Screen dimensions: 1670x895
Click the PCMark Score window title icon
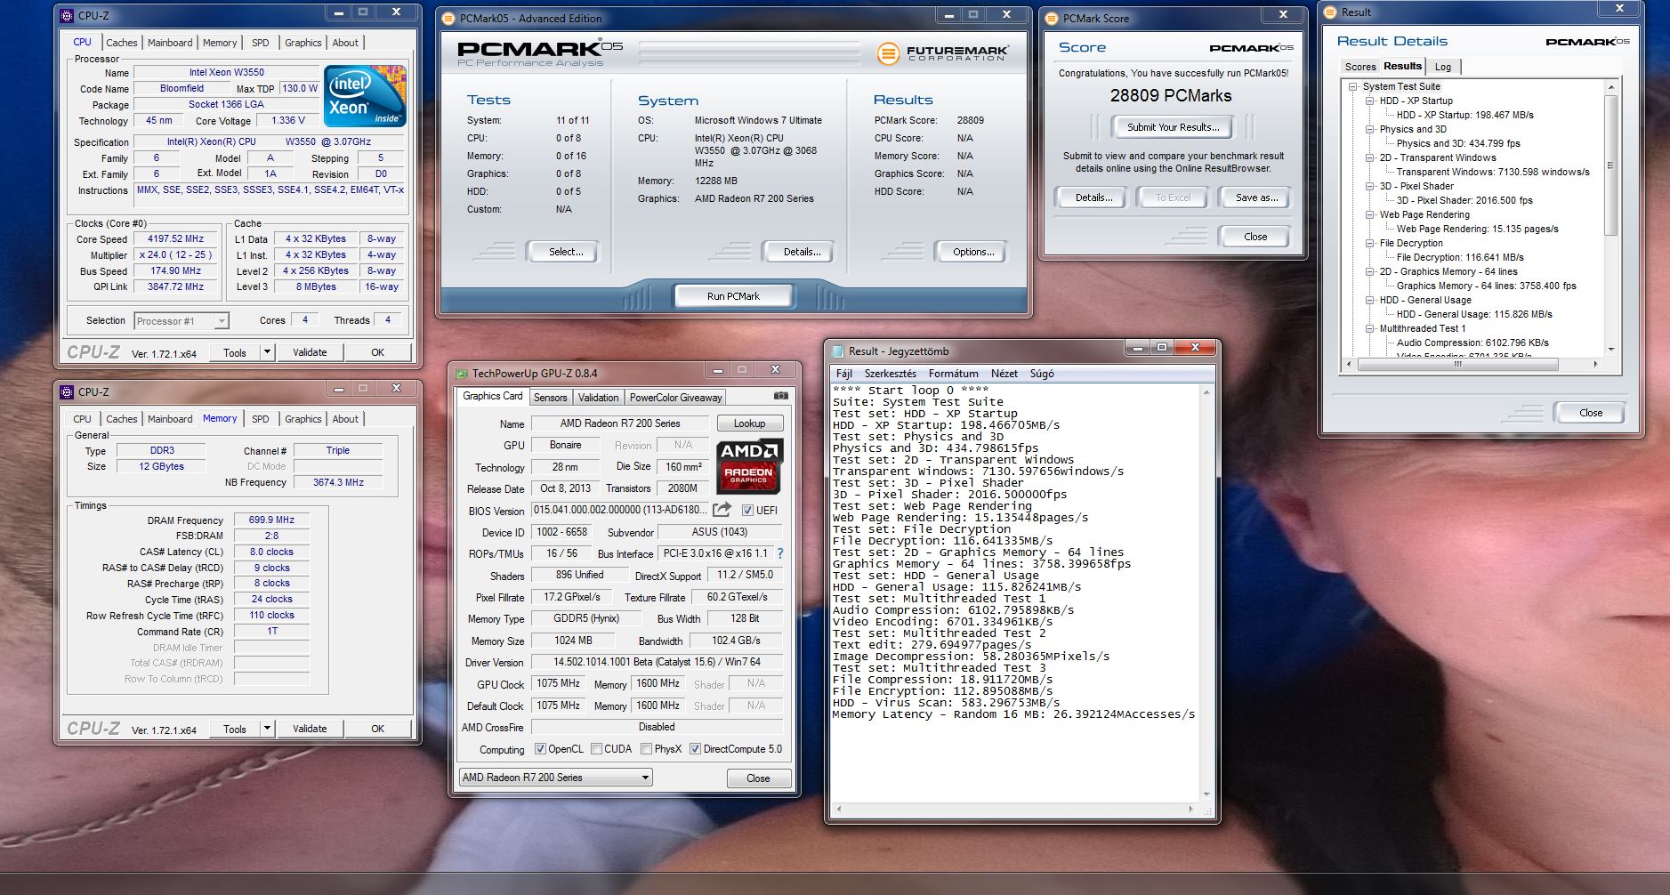1052,18
